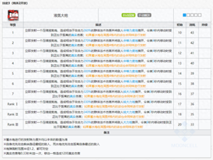Click initial SP value 17
This screenshot has width=213, height=160.
(180, 104)
